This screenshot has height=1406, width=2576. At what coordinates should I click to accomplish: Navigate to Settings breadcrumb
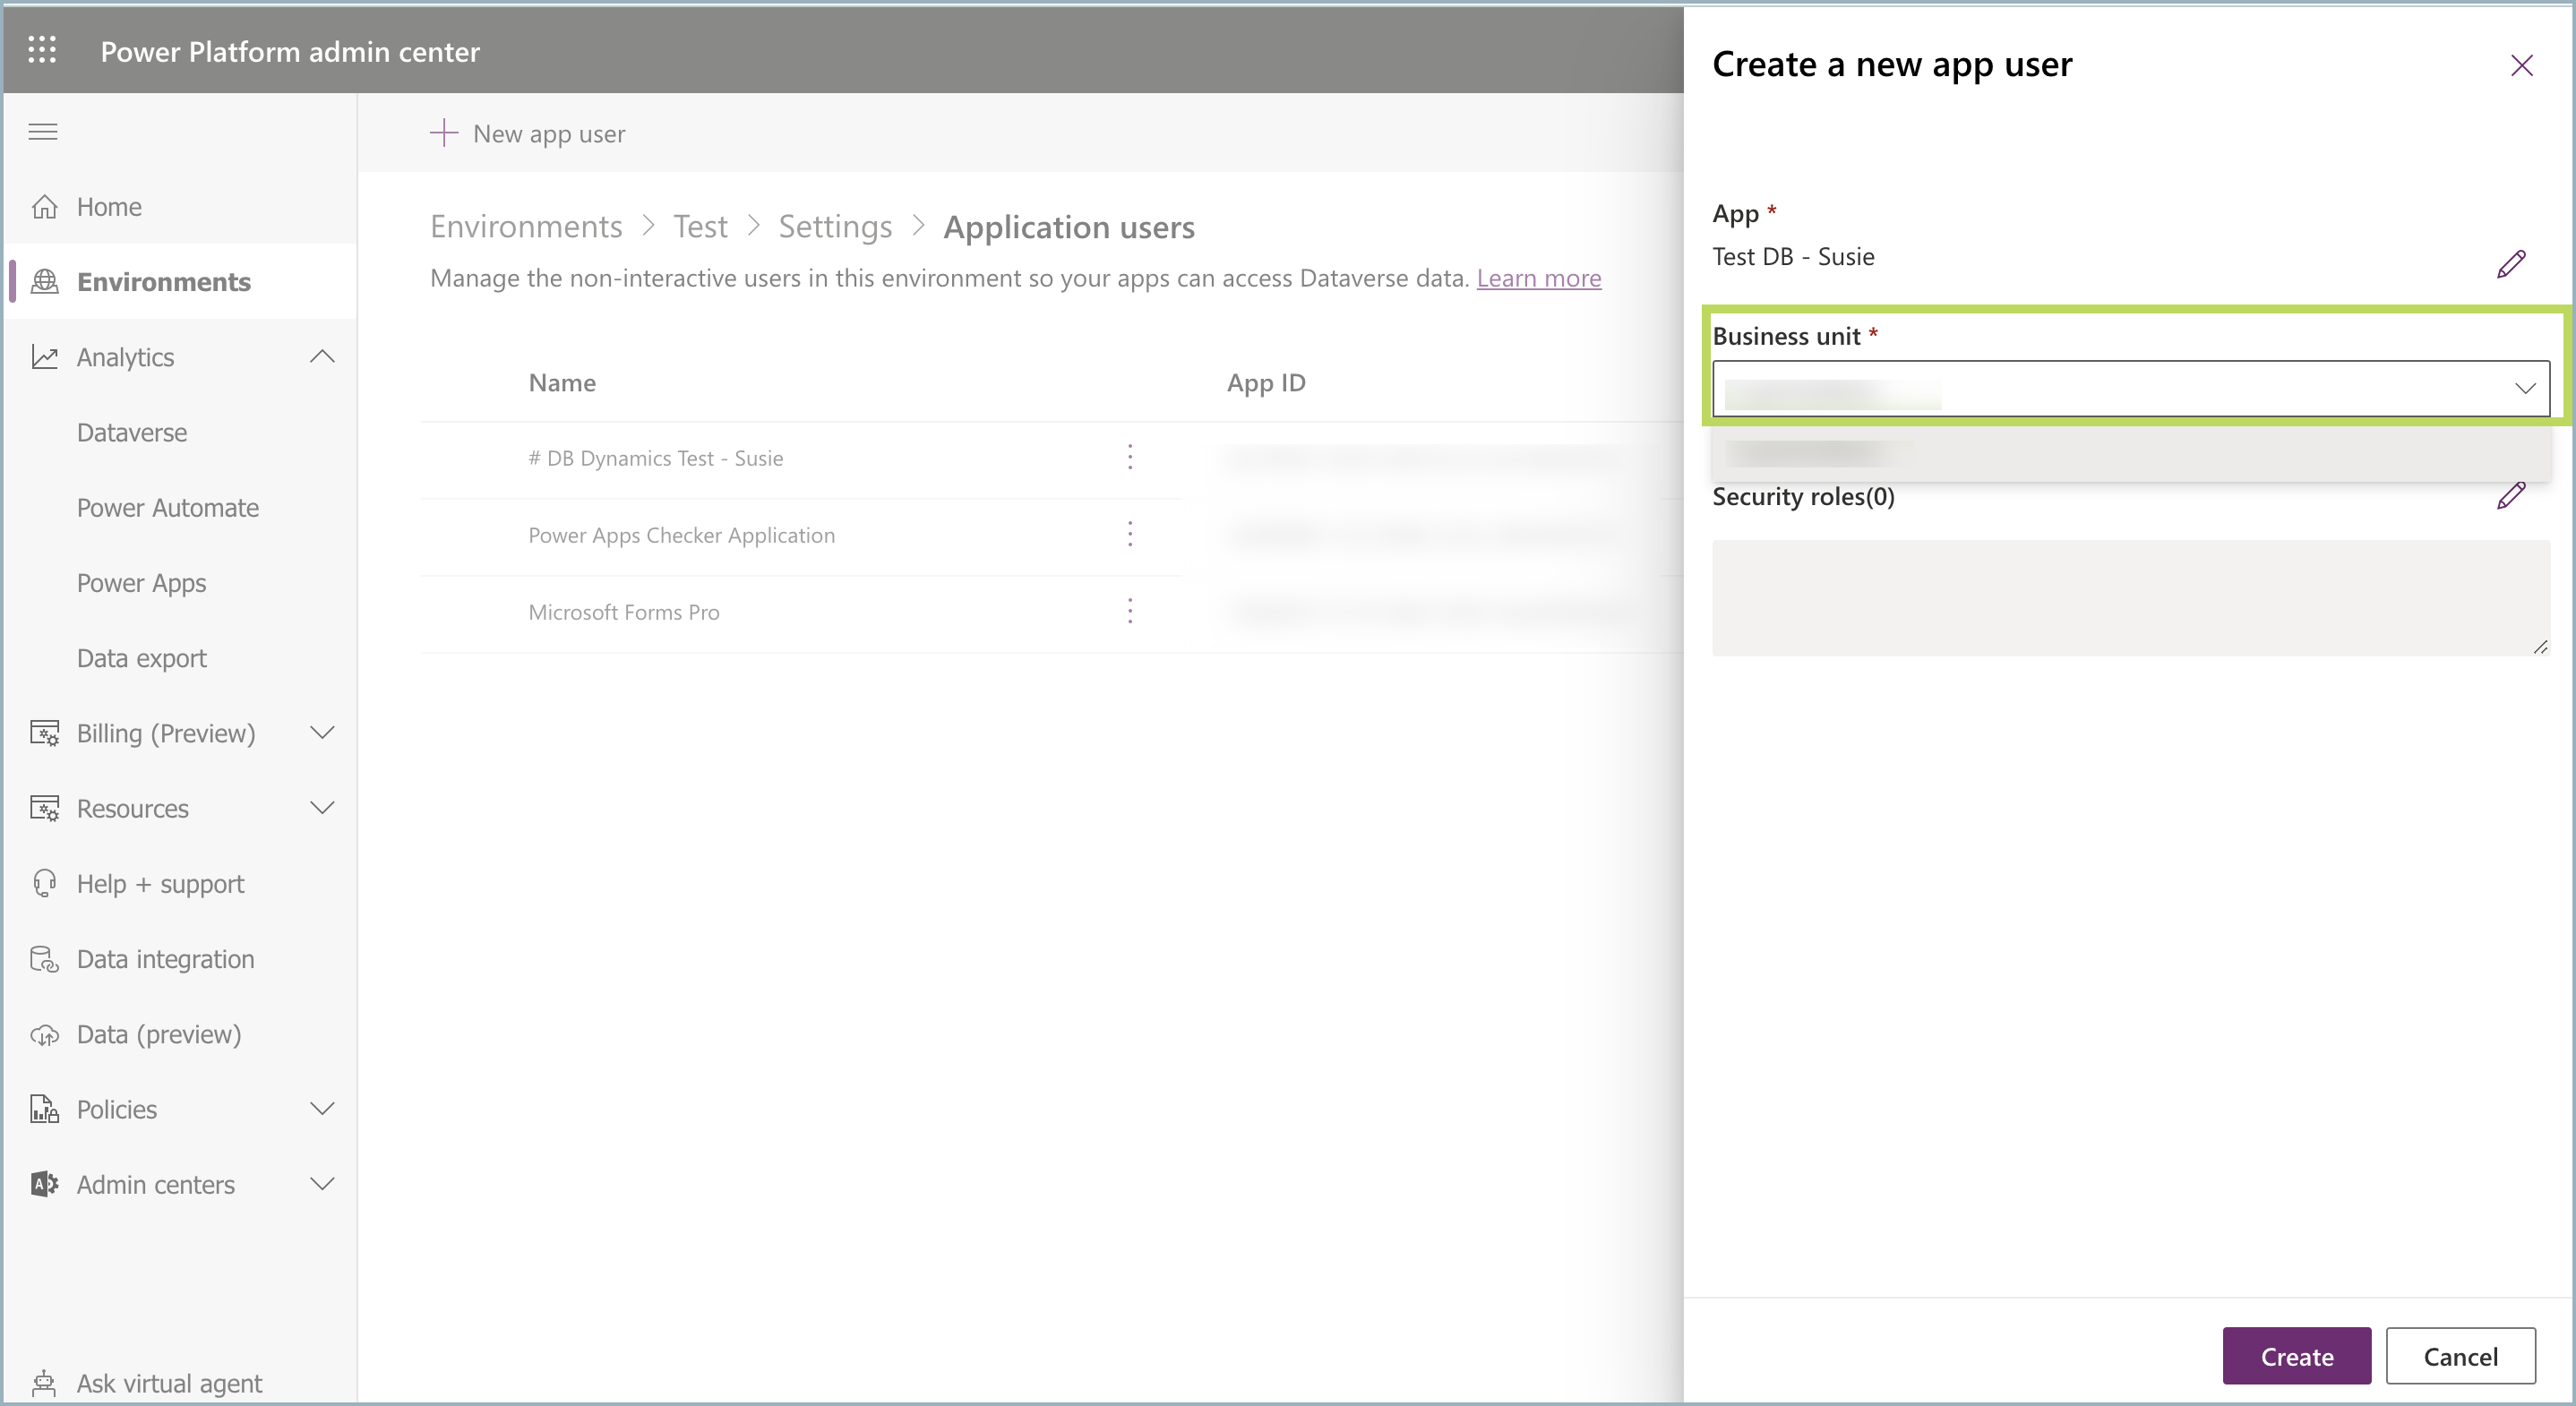click(x=835, y=227)
